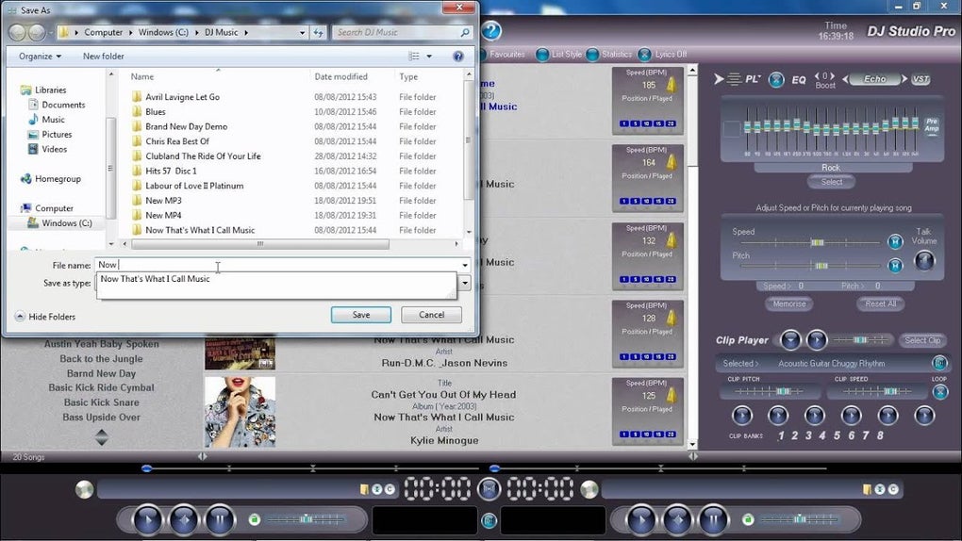Image resolution: width=962 pixels, height=541 pixels.
Task: Play the sixth clip bank pad
Action: click(924, 416)
